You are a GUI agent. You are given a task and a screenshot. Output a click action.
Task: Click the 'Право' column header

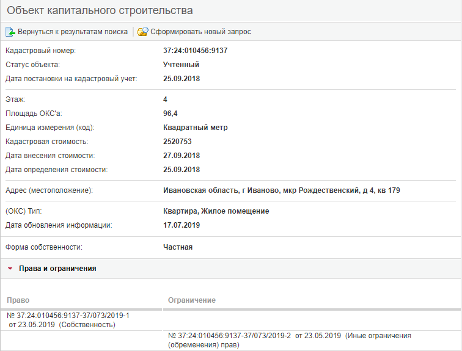click(18, 300)
